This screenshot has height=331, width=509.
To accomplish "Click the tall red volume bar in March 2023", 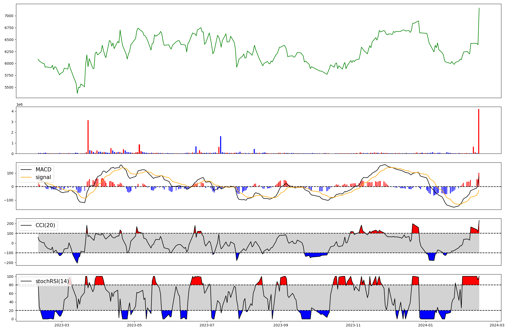I will (88, 137).
